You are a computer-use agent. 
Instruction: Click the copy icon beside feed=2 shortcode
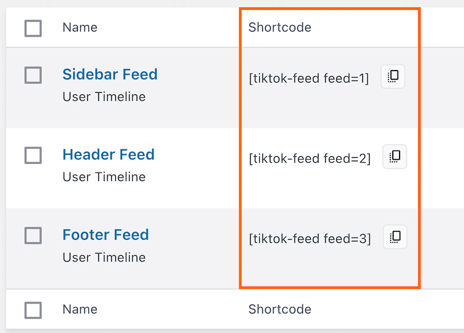tap(394, 157)
